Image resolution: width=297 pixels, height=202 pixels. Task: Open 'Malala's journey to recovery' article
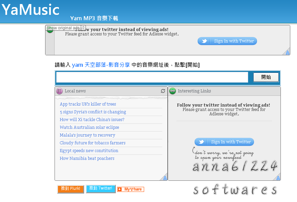coord(87,135)
